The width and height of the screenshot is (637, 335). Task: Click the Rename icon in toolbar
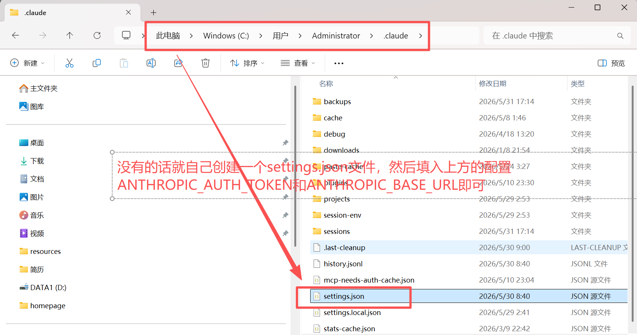point(151,63)
